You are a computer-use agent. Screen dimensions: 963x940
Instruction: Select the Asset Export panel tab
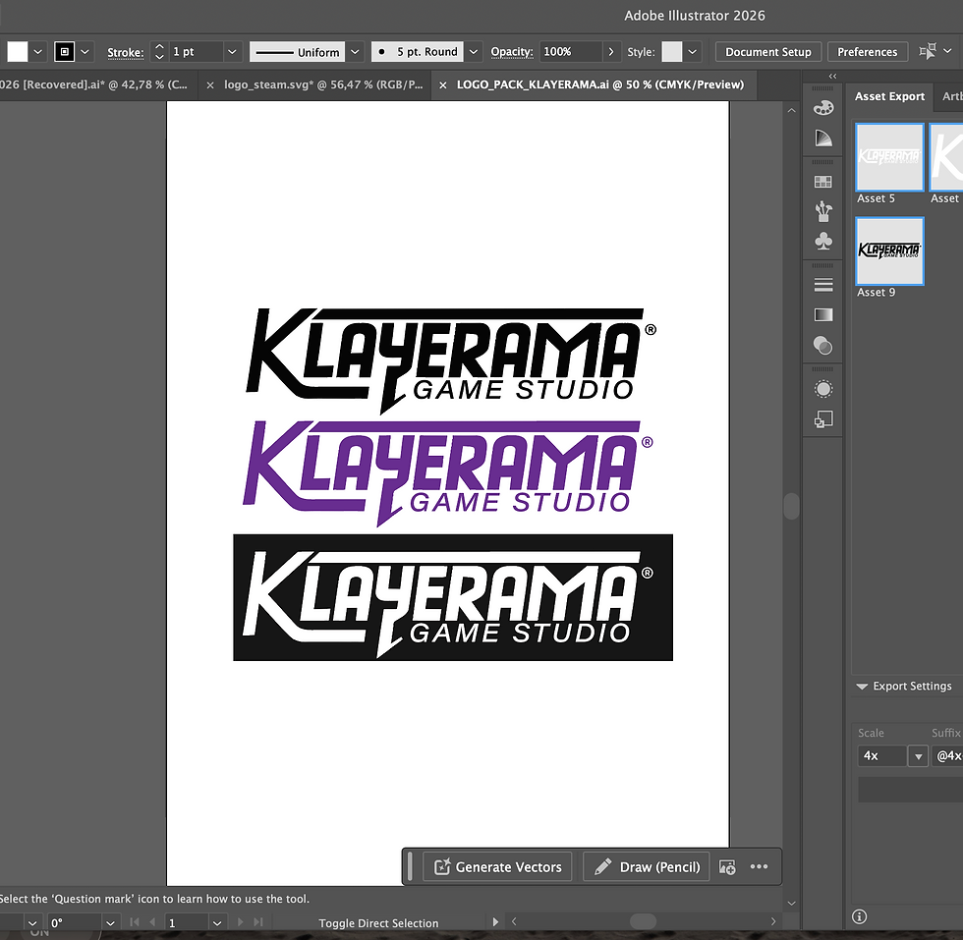coord(889,96)
